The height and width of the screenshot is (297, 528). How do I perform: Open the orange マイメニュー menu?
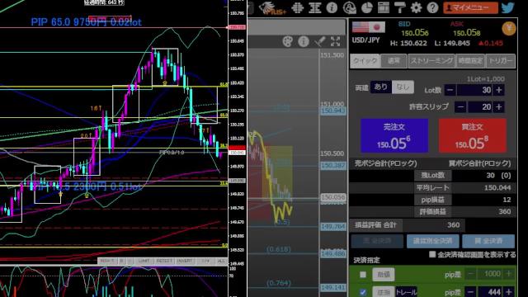470,7
